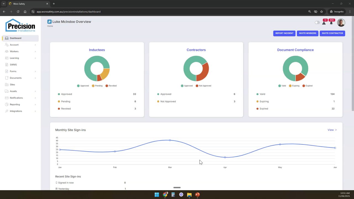Image resolution: width=354 pixels, height=199 pixels.
Task: Open the View link for Monthly Sign-ins
Action: click(332, 130)
